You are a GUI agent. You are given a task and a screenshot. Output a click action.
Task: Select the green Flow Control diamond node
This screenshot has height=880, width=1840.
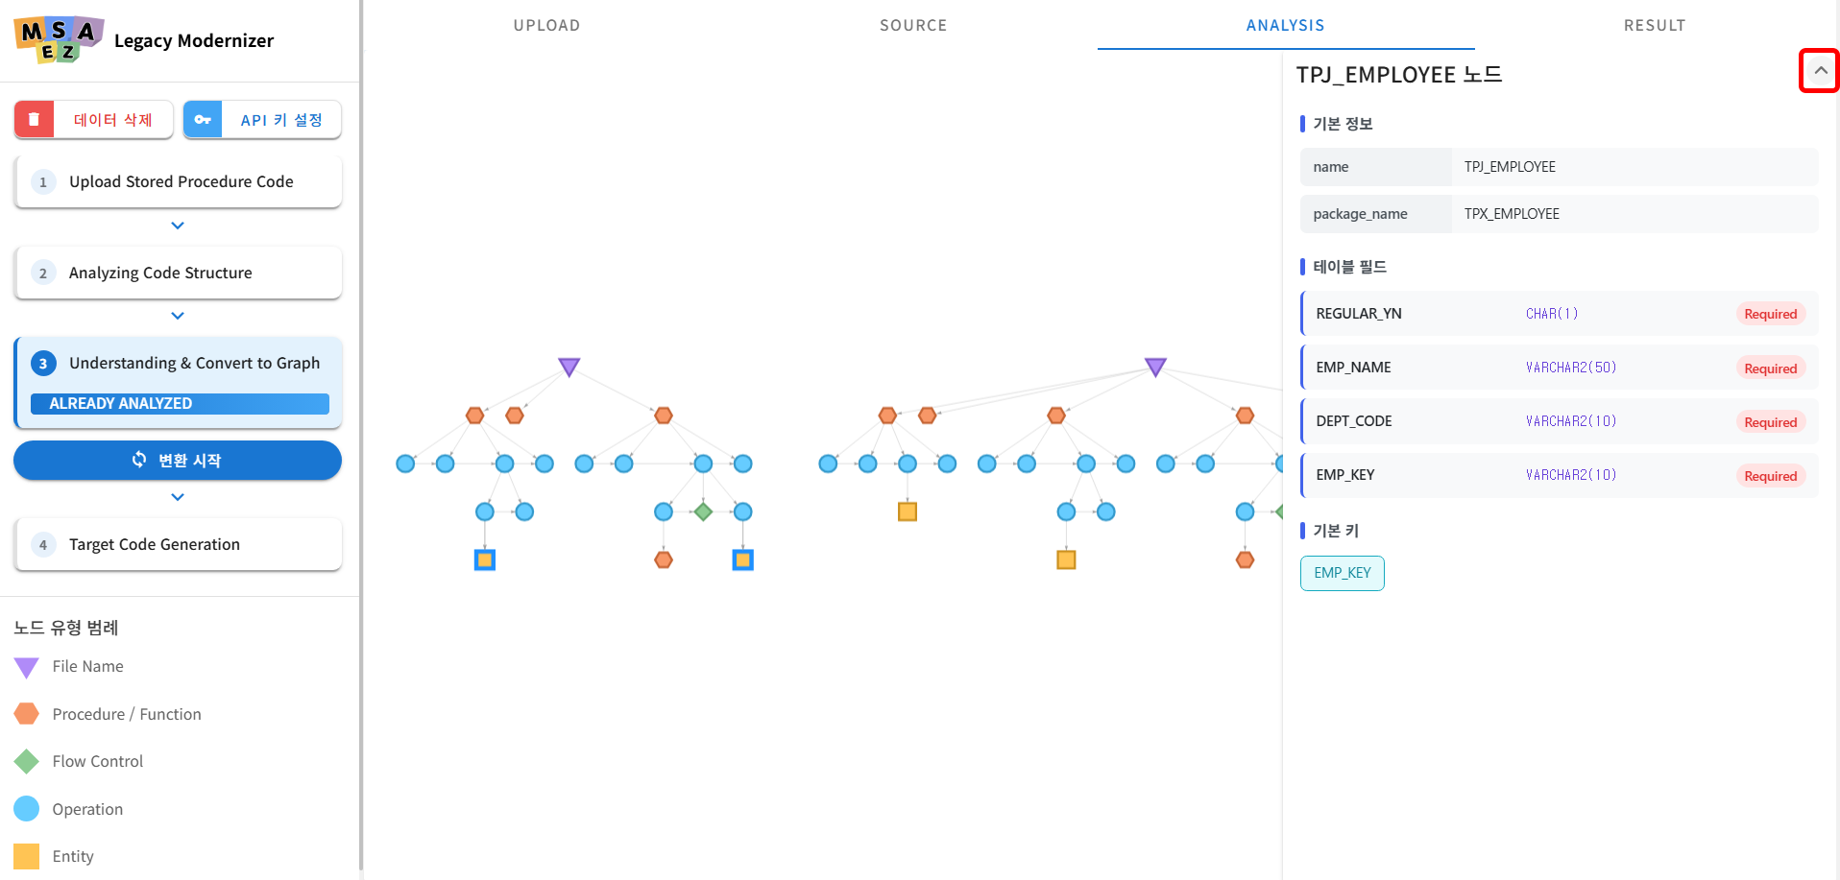[703, 511]
